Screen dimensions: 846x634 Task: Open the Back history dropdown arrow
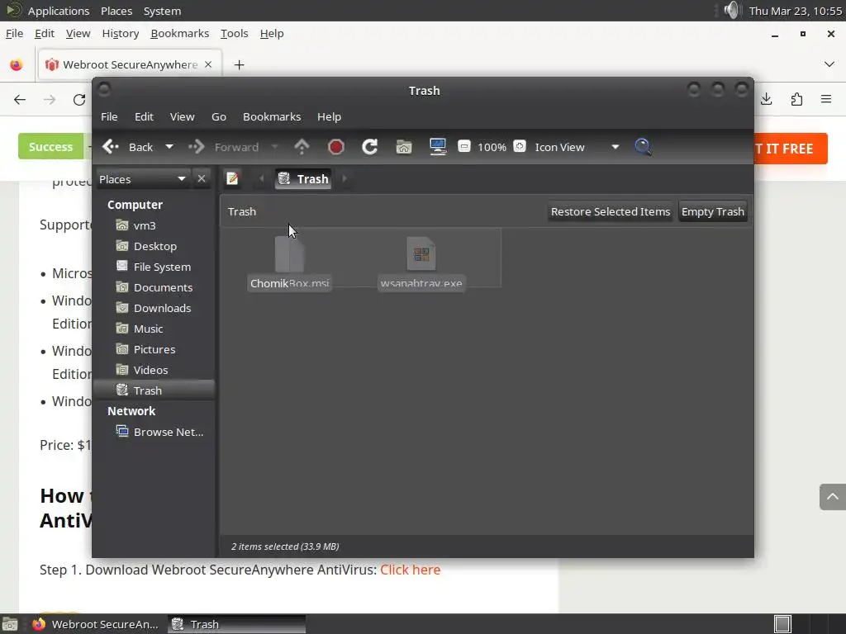(169, 147)
